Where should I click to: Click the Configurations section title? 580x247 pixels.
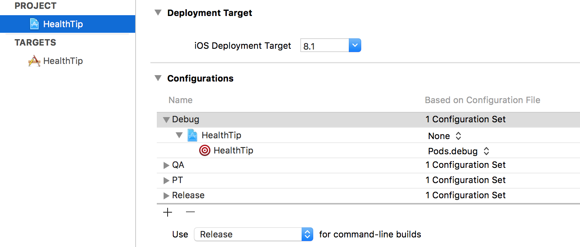pos(200,78)
